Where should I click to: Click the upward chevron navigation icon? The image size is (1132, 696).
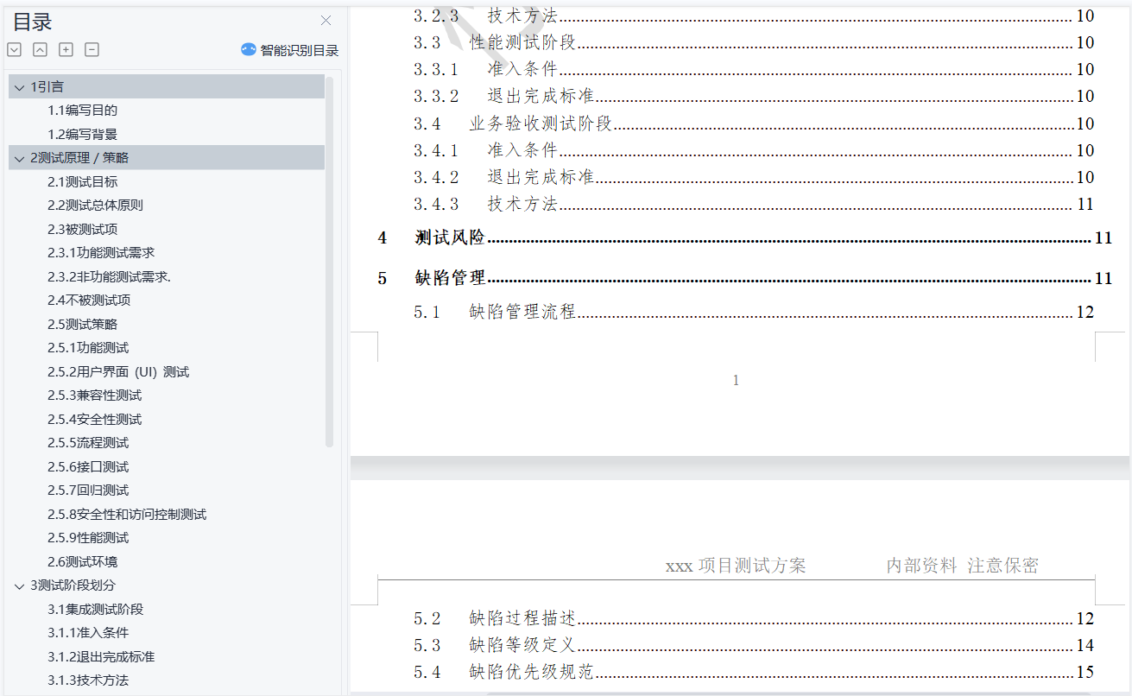(x=39, y=50)
